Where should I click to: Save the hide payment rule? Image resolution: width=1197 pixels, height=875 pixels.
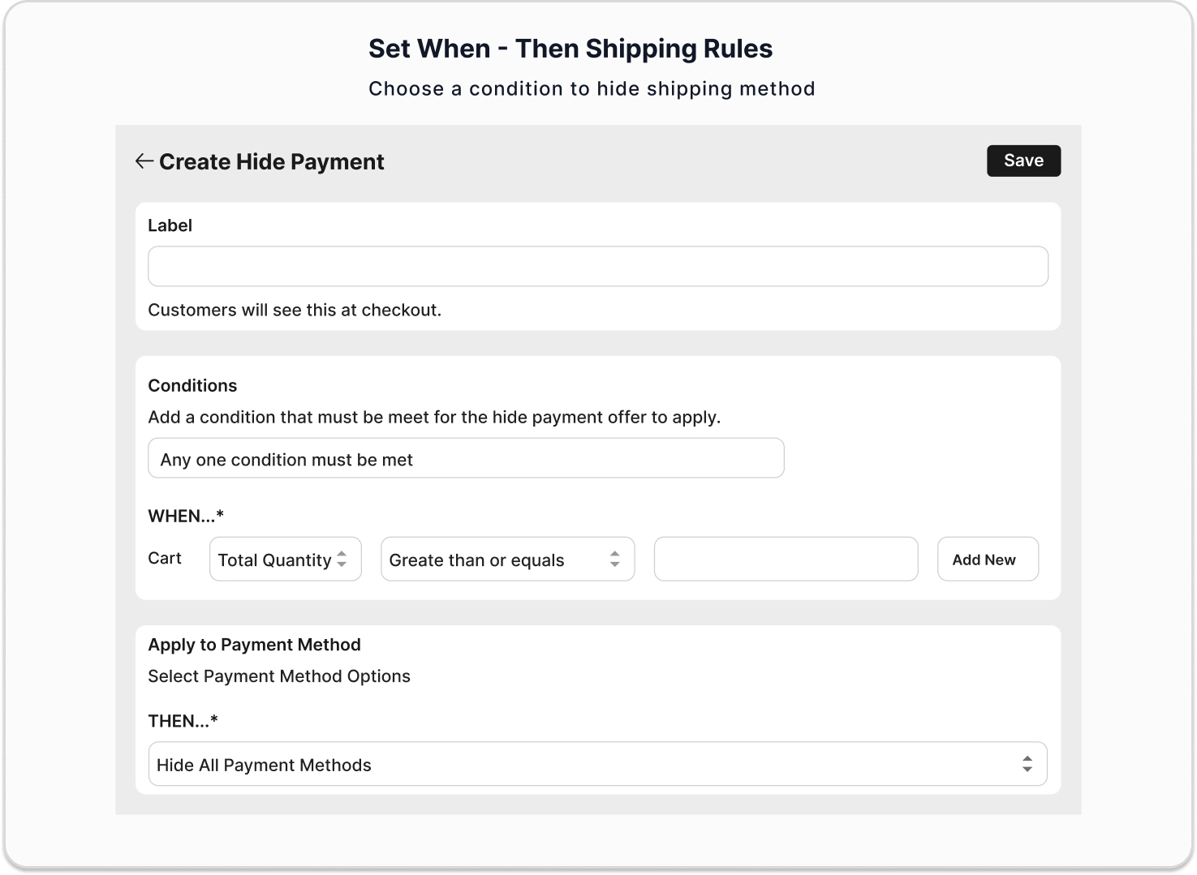(1023, 161)
